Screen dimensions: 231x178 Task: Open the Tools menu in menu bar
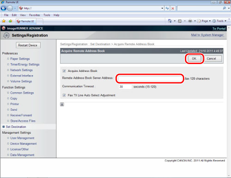[47, 15]
